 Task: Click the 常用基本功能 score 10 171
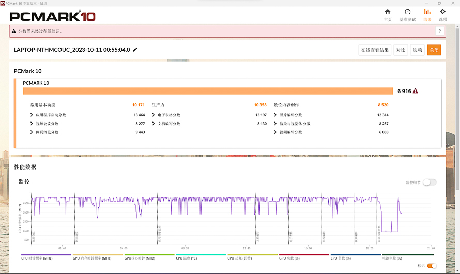coord(138,105)
